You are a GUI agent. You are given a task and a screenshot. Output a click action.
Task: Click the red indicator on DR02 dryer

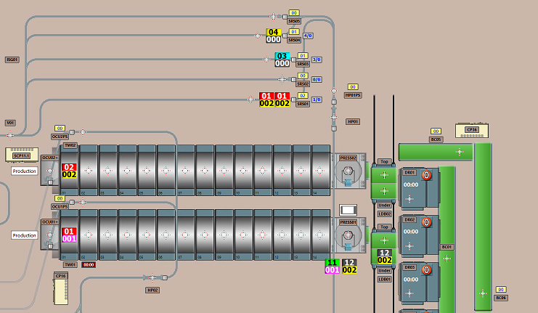tap(427, 222)
